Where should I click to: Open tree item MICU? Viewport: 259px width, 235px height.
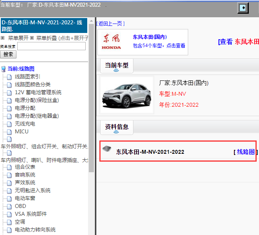coord(22,131)
